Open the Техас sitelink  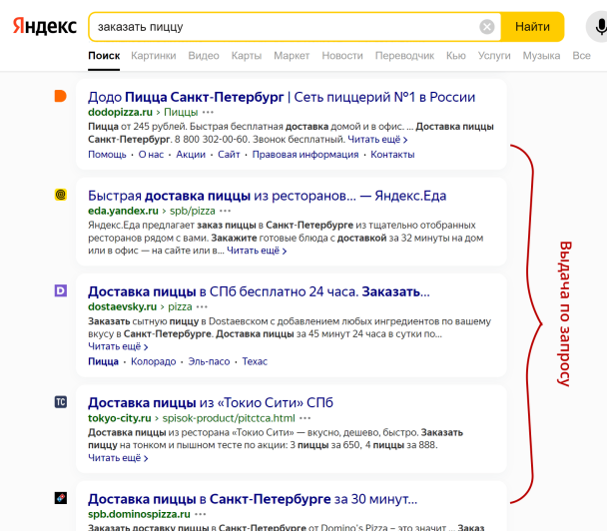point(255,361)
